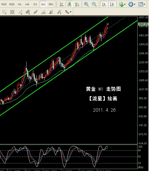The image size is (149, 171).
Task: Click the 747.35 price scale label
Action: click(x=143, y=125)
